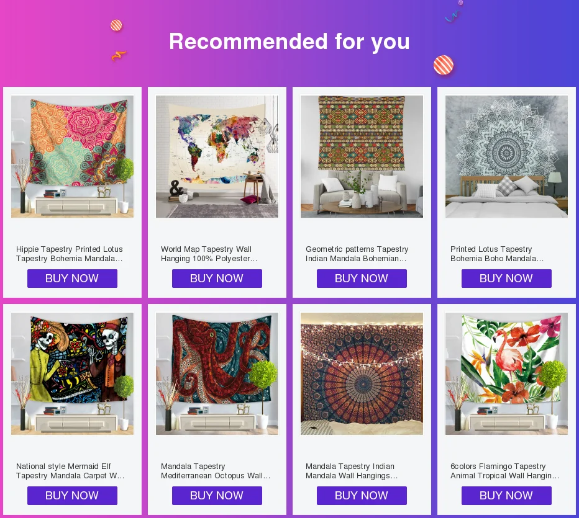Click BUY NOW for Printed Lotus Tapestry
Screen dimensions: 579x518
point(507,279)
